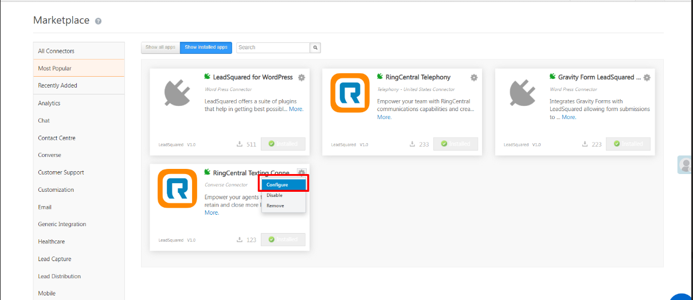Click download count icon showing 123
Viewport: 693px width, 300px height.
point(240,239)
